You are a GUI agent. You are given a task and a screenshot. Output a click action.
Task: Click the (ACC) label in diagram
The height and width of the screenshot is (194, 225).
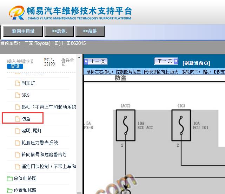[x=126, y=106]
